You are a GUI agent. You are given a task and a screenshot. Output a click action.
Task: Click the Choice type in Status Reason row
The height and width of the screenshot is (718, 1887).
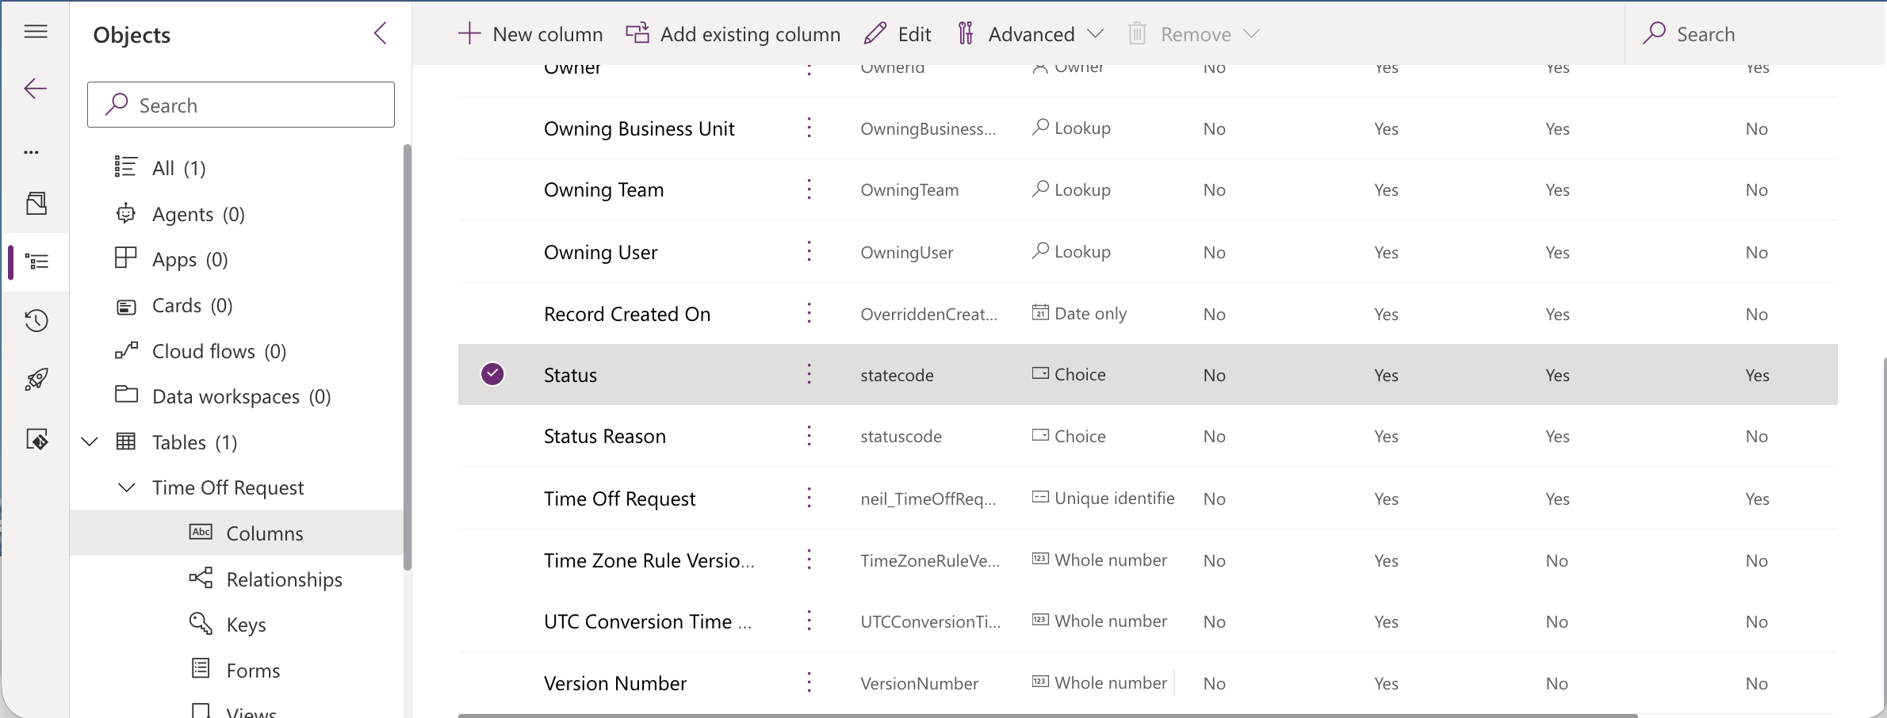tap(1069, 436)
